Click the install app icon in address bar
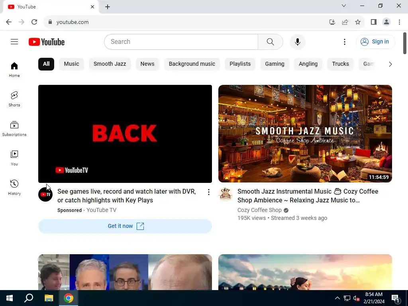 pos(332,22)
